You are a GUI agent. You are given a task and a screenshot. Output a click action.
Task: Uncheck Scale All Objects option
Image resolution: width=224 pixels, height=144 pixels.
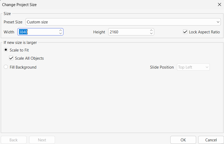pyautogui.click(x=11, y=58)
